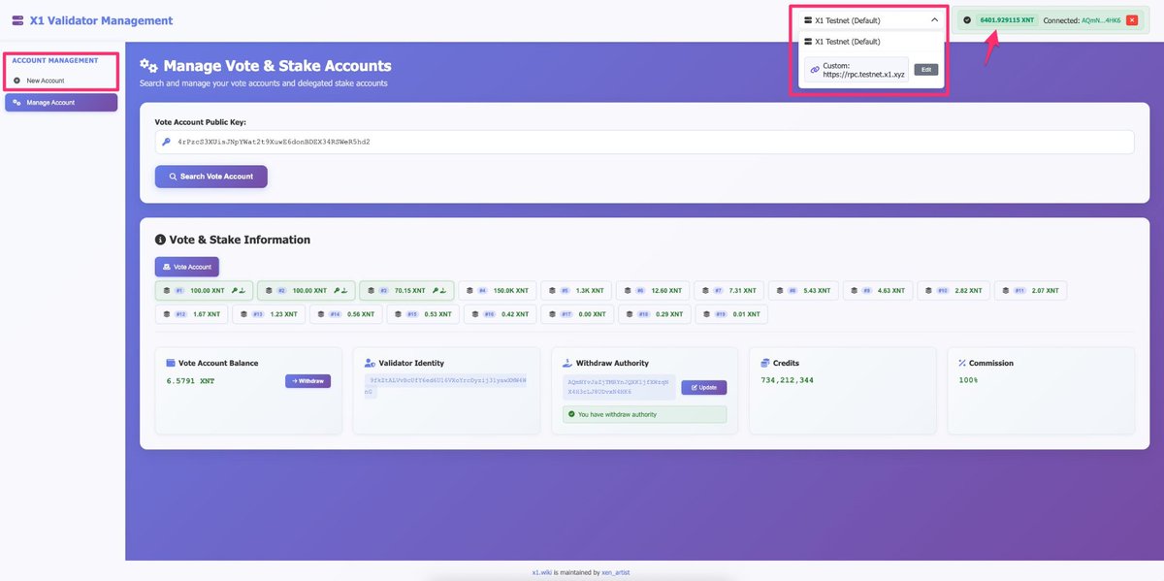1164x581 pixels.
Task: Open stake account #4 with 150.0K XNT
Action: tap(497, 290)
